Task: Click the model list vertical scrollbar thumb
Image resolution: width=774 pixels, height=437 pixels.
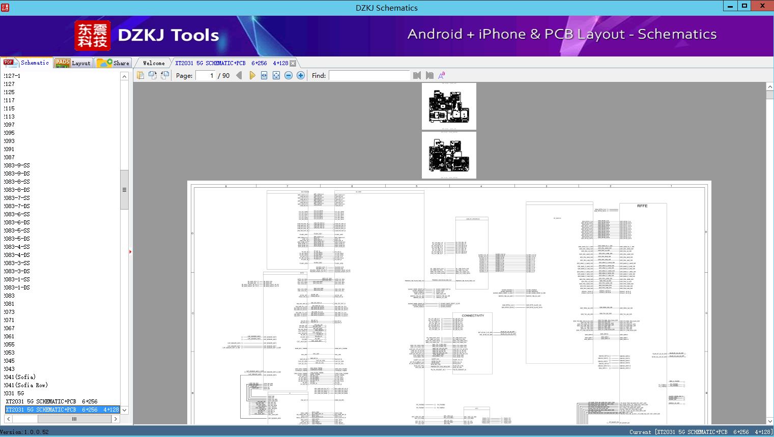Action: click(x=124, y=190)
